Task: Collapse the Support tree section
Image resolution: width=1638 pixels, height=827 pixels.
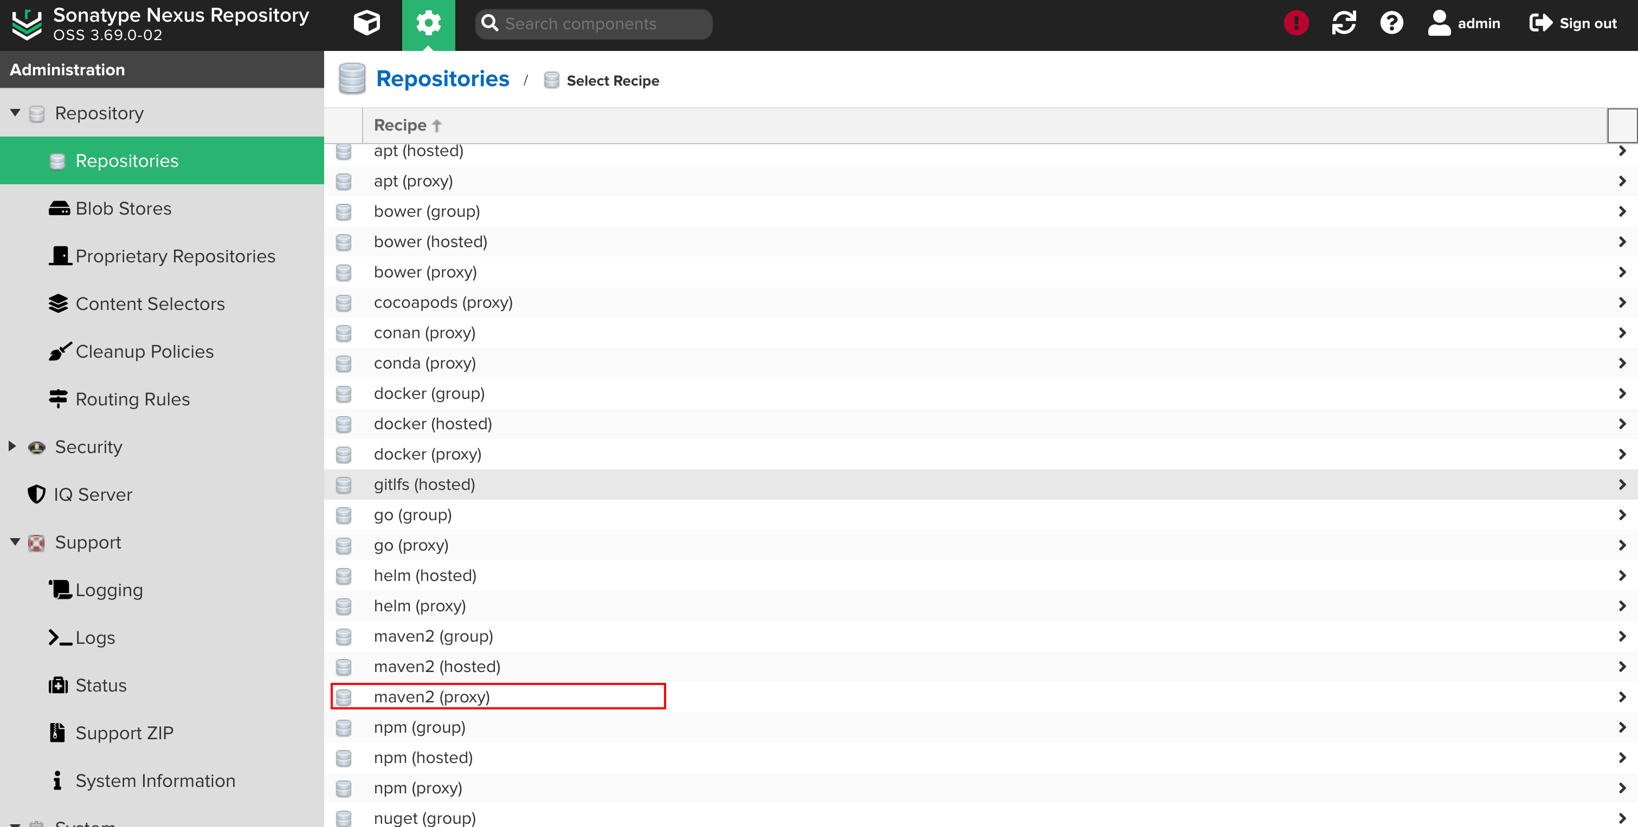Action: pyautogui.click(x=15, y=542)
